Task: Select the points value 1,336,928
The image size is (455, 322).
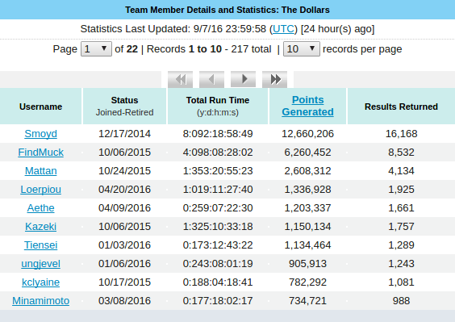Action: point(307,190)
